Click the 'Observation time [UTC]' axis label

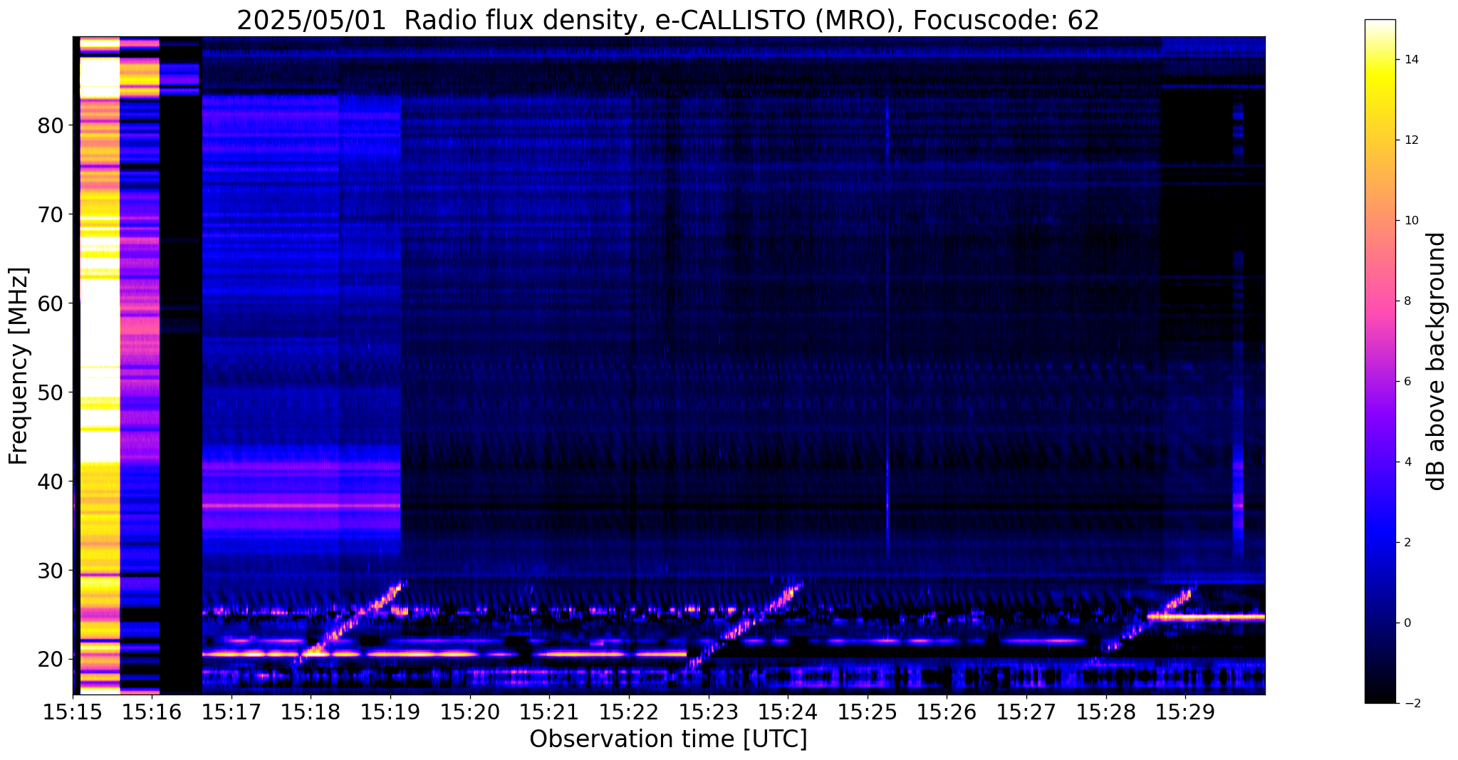pyautogui.click(x=668, y=739)
